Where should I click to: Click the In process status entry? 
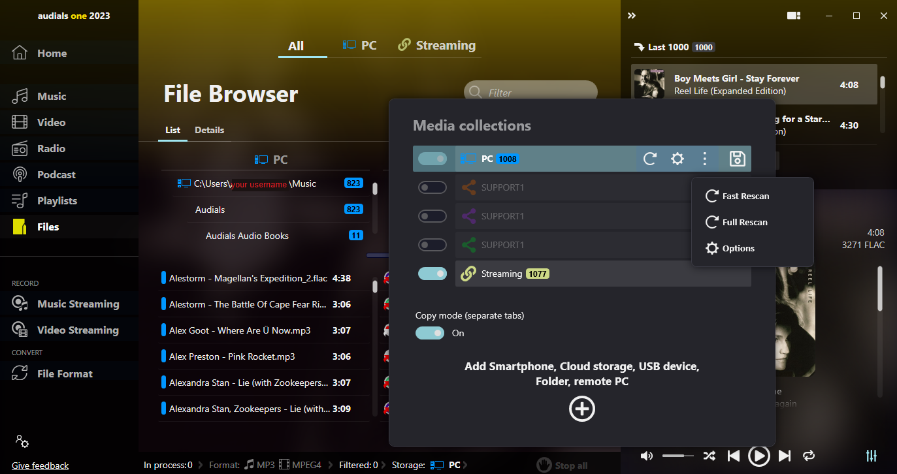(168, 466)
